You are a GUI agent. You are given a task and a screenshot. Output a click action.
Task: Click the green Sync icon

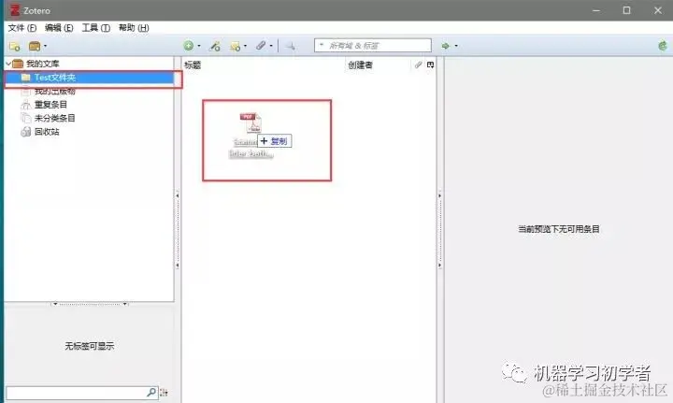[x=663, y=46]
